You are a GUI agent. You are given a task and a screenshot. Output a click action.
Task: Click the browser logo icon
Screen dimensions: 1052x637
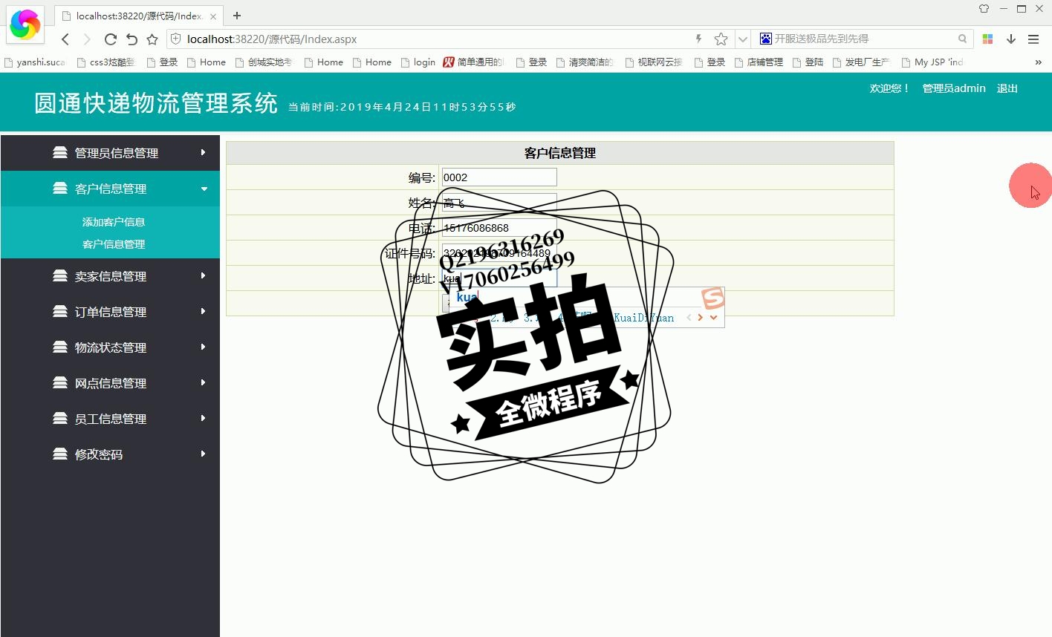pyautogui.click(x=25, y=24)
